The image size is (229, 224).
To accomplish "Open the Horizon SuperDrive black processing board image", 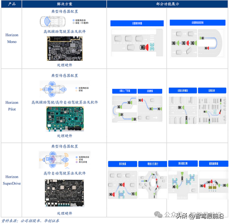I will tap(64, 193).
